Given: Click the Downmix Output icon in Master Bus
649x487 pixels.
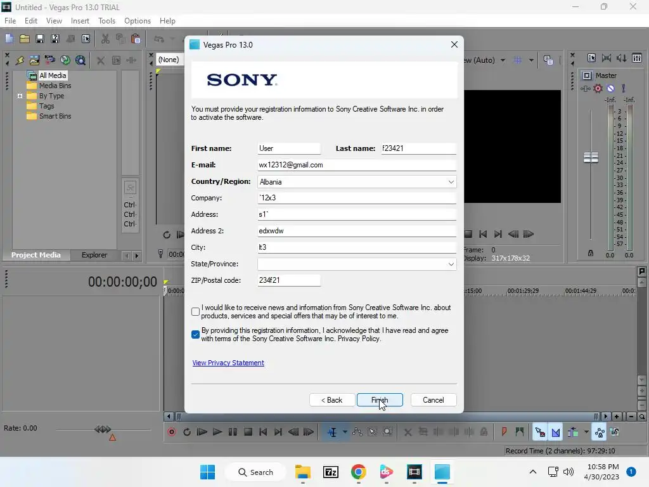Looking at the screenshot, I should pyautogui.click(x=607, y=58).
